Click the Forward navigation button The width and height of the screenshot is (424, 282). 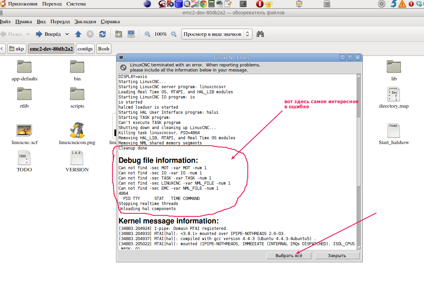pyautogui.click(x=49, y=34)
